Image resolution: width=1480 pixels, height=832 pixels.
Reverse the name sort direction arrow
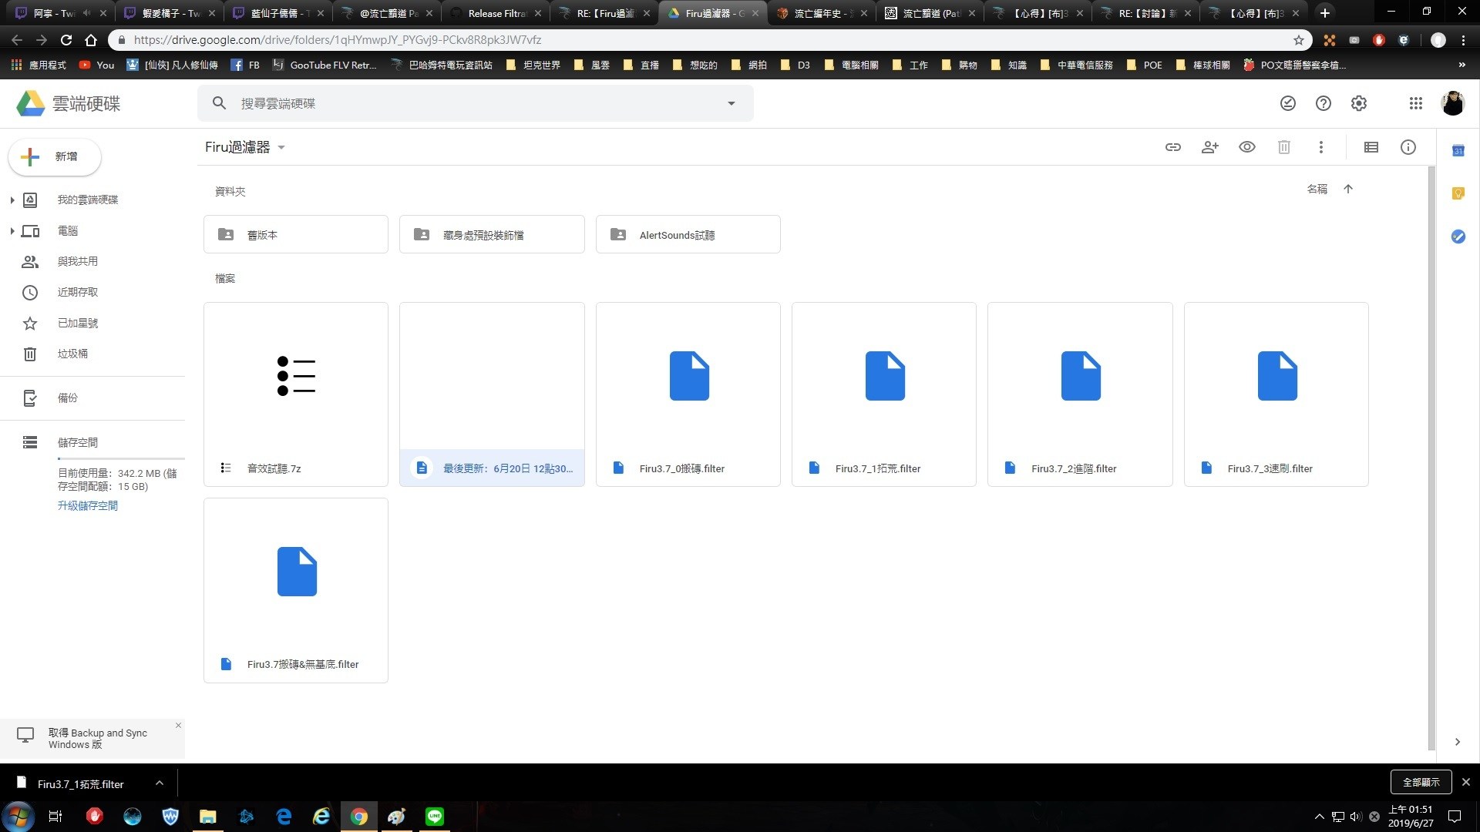coord(1347,189)
